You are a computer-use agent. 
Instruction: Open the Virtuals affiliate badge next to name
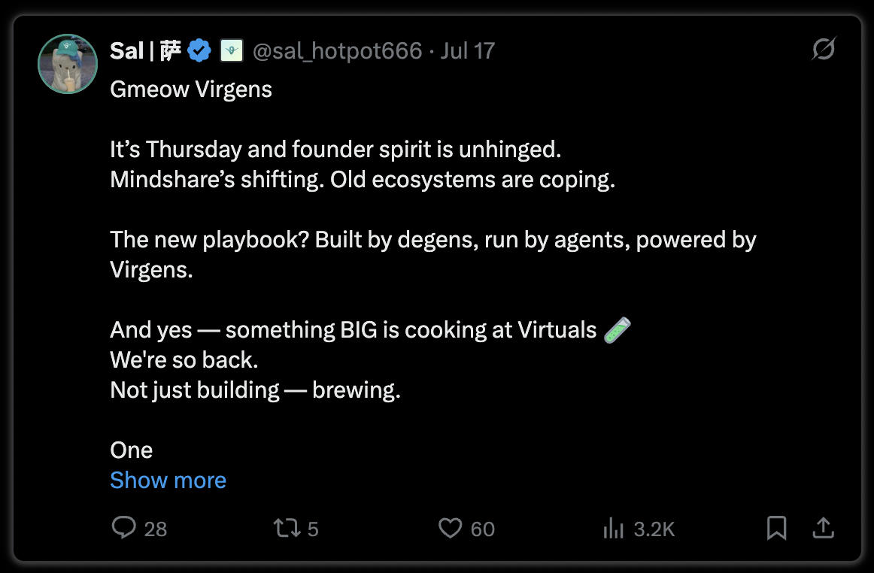tap(232, 50)
